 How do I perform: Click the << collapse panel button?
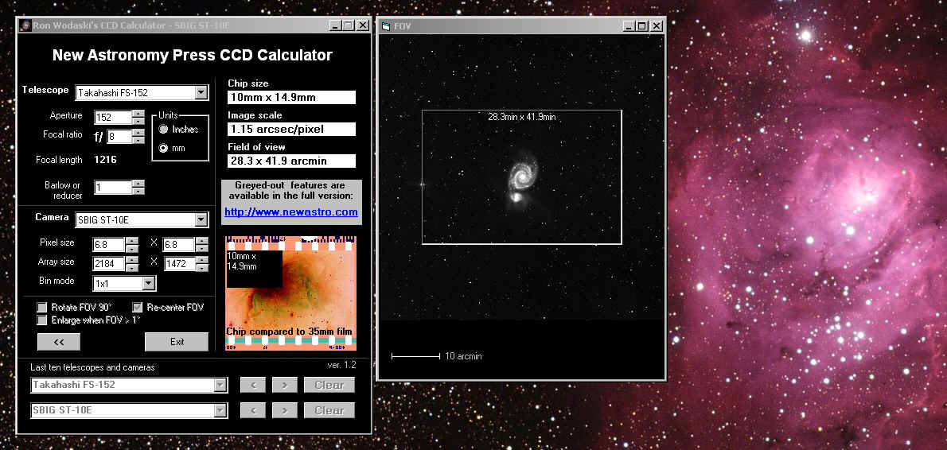click(59, 342)
